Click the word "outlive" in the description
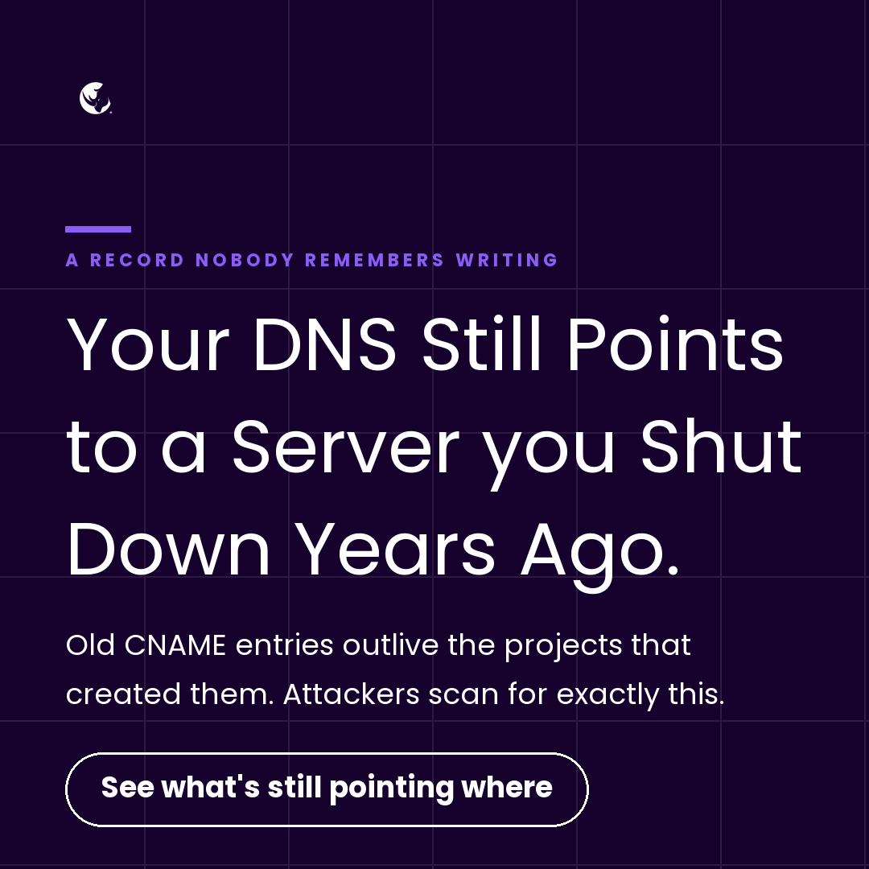 391,645
